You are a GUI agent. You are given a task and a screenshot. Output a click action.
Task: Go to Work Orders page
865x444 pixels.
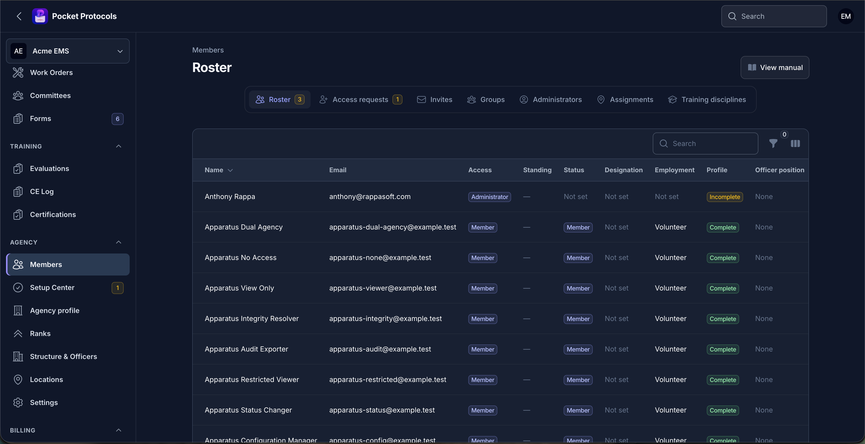click(68, 72)
